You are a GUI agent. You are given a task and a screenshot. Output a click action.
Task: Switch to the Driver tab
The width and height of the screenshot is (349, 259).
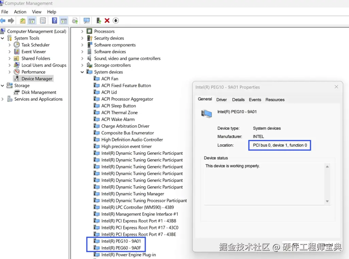[x=221, y=100]
